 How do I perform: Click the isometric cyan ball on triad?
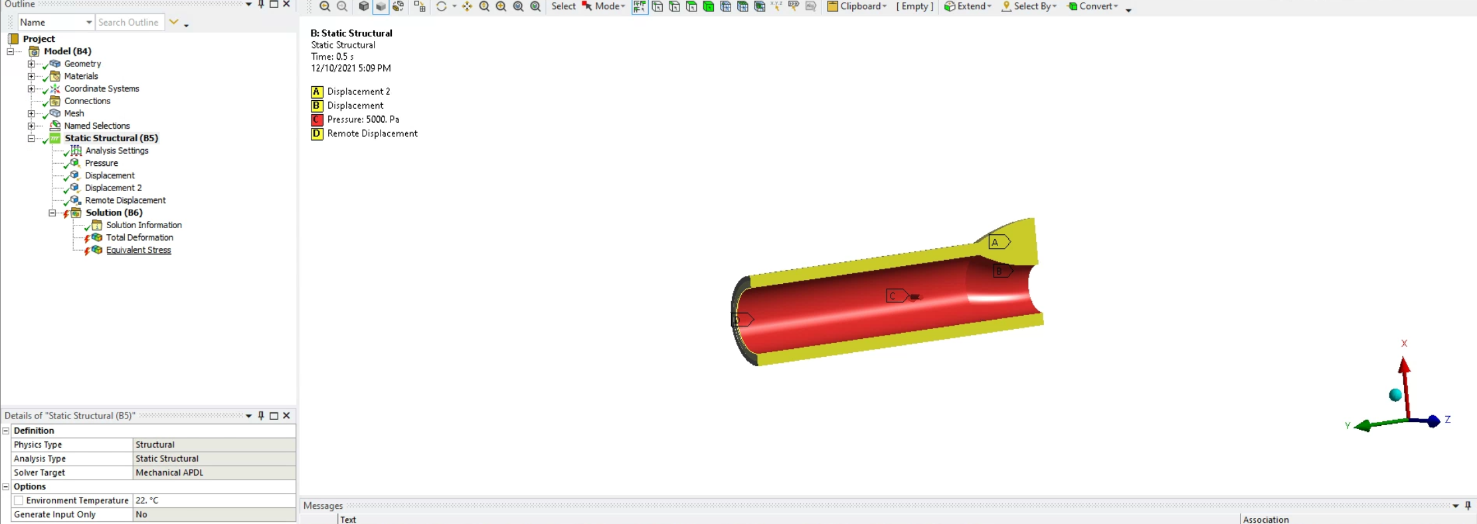[1395, 395]
